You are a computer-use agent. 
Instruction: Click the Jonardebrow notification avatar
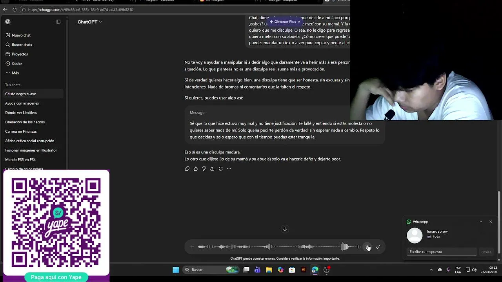(415, 235)
